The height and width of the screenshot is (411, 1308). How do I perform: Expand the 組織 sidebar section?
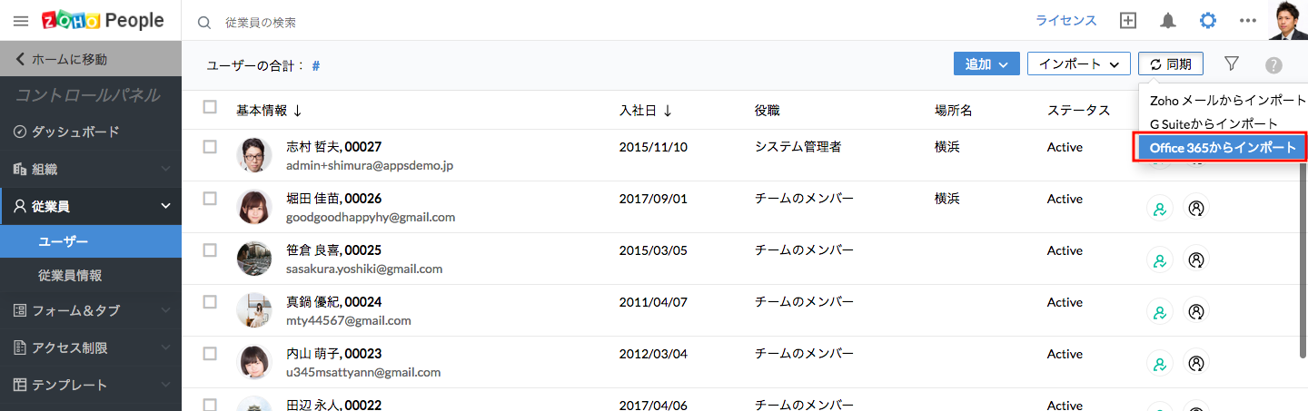click(91, 169)
